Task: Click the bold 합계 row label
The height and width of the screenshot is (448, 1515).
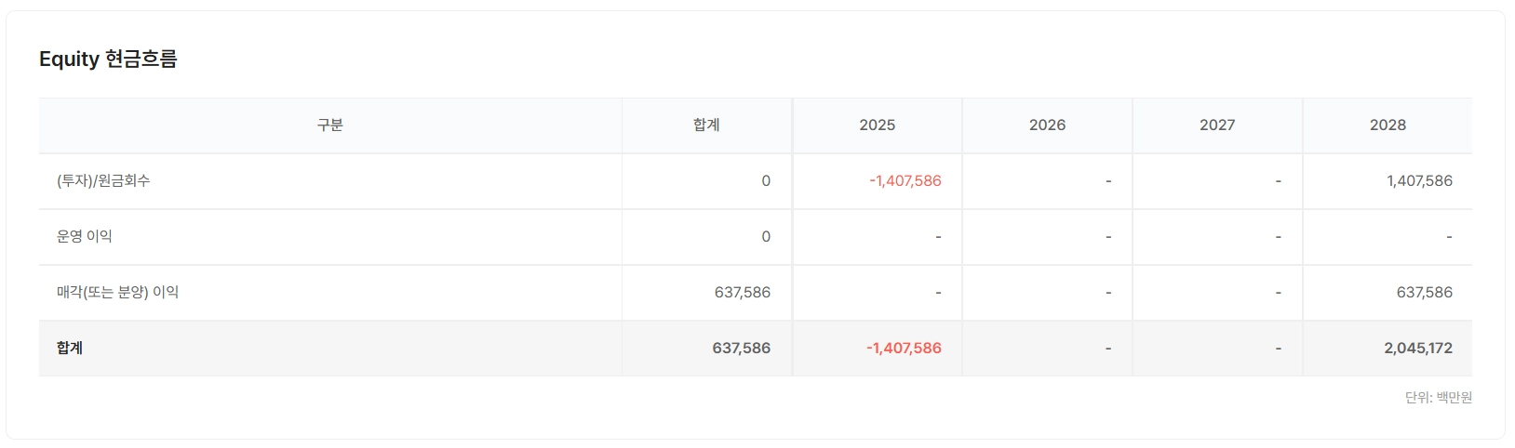Action: pos(70,349)
